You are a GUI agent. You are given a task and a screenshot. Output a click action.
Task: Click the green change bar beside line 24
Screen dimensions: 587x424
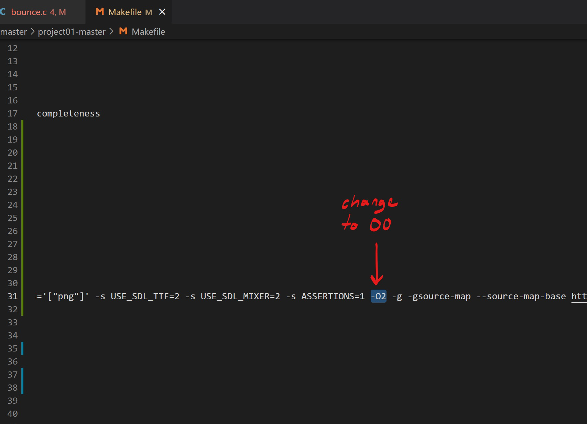pyautogui.click(x=22, y=205)
